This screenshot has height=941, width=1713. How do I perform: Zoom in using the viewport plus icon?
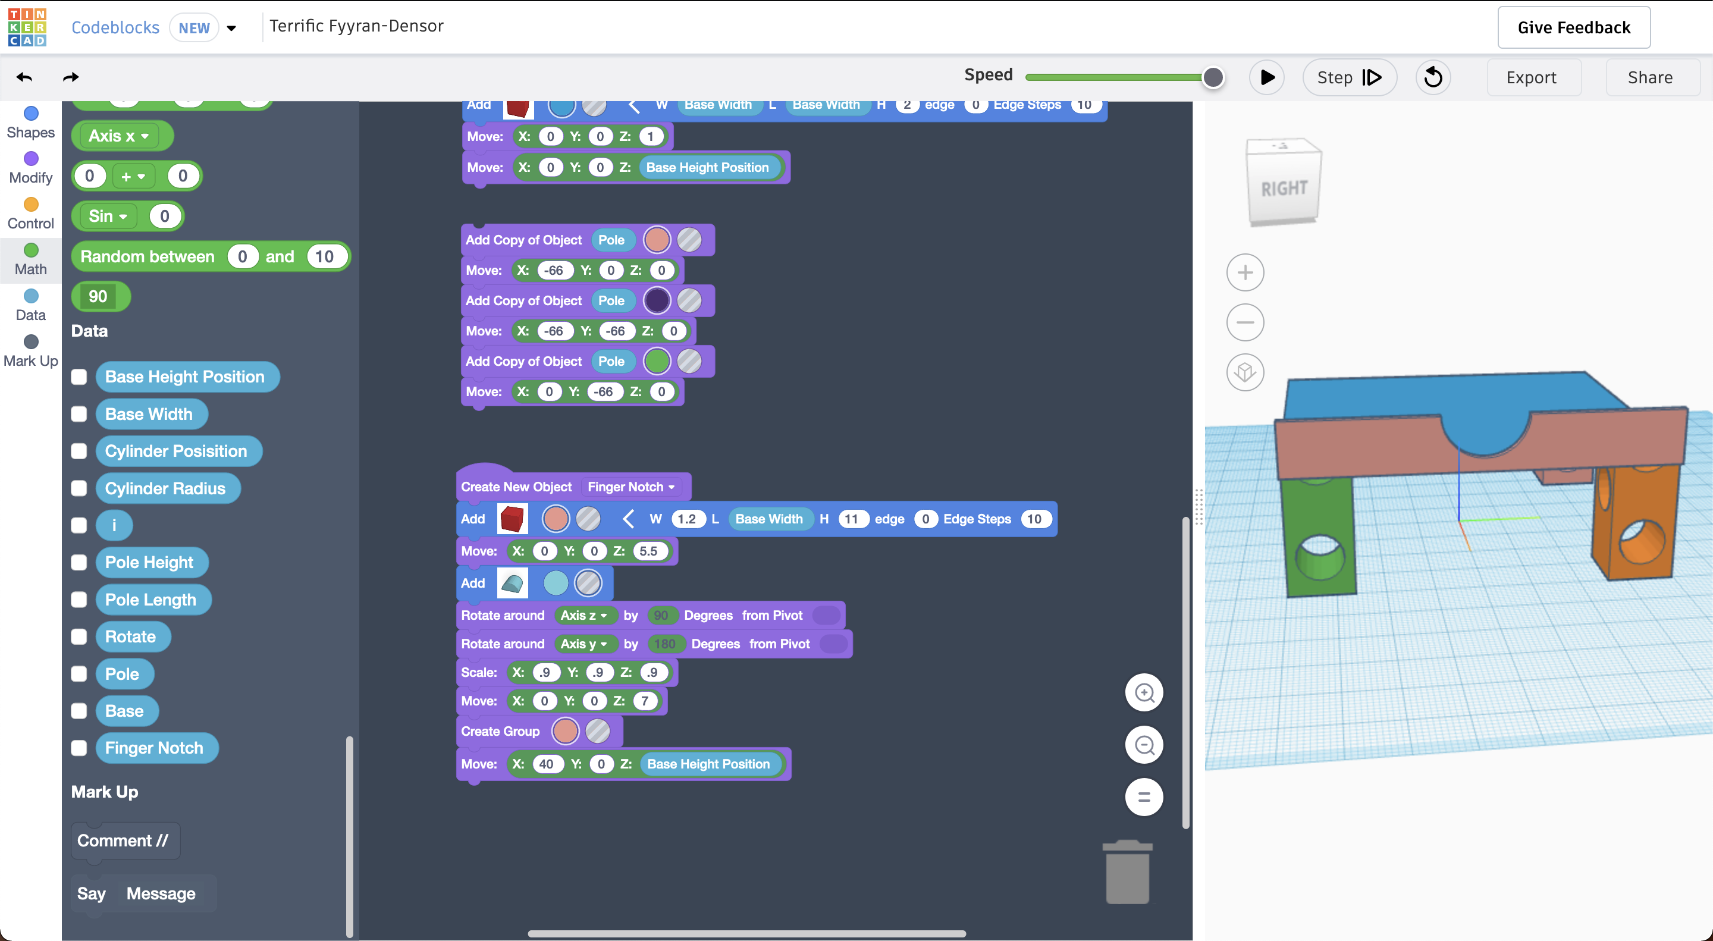tap(1245, 271)
